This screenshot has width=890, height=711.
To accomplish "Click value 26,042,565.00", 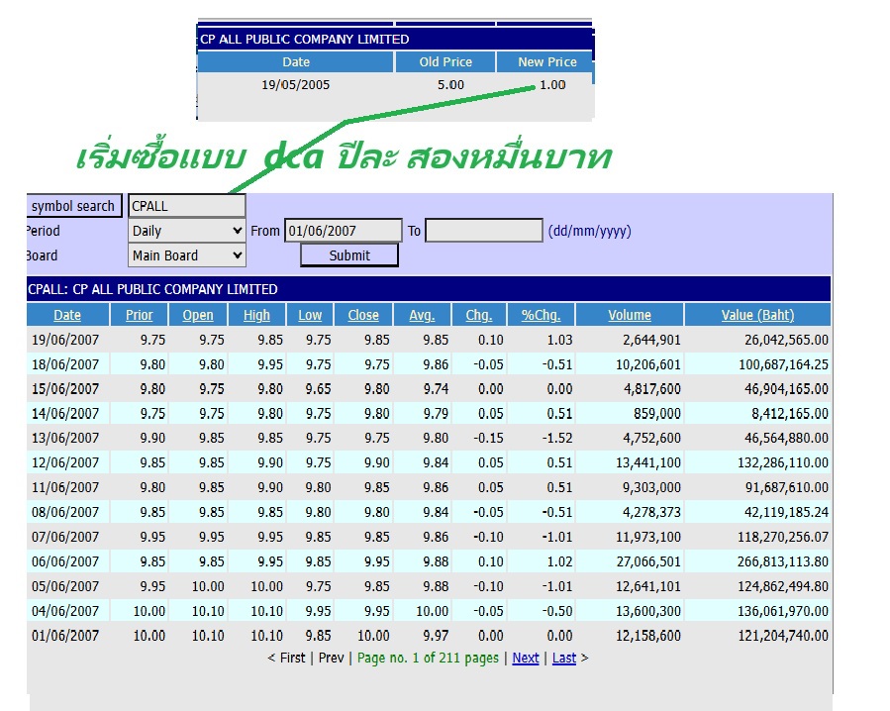I will click(x=787, y=341).
